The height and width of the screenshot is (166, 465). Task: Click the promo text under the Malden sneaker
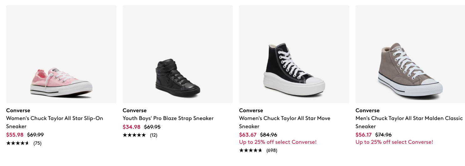pos(394,142)
